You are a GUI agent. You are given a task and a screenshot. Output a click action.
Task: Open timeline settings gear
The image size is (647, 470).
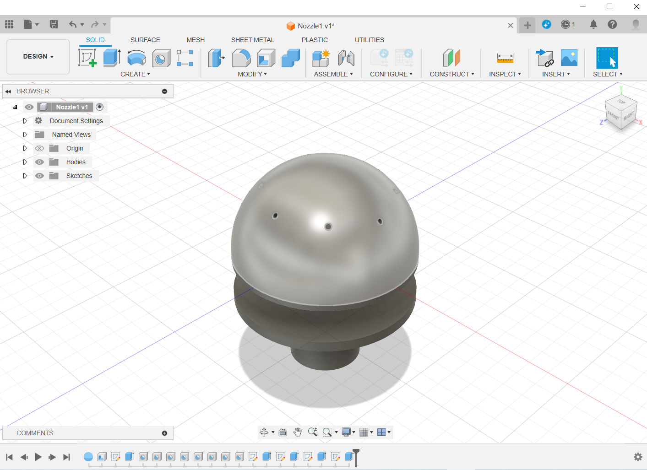click(x=637, y=457)
